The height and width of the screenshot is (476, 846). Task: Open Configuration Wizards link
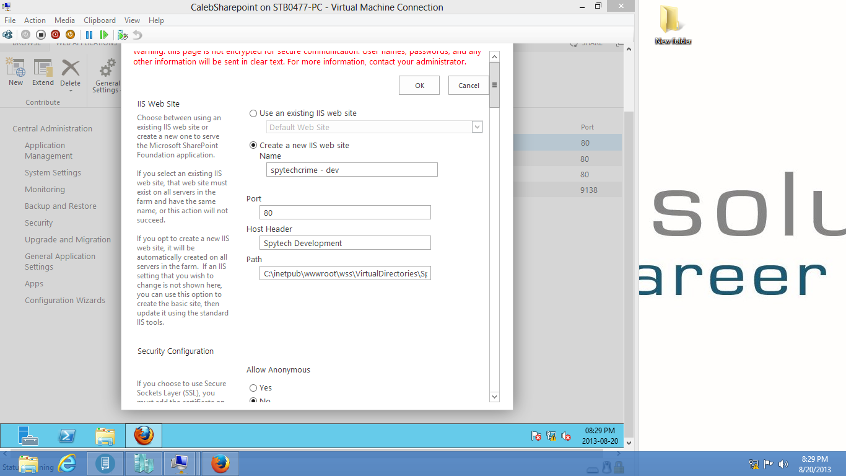pyautogui.click(x=65, y=301)
